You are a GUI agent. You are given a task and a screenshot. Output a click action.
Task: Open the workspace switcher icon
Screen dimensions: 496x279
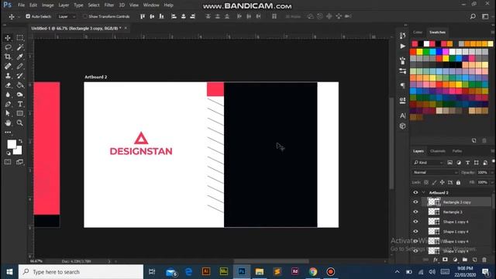coord(485,16)
